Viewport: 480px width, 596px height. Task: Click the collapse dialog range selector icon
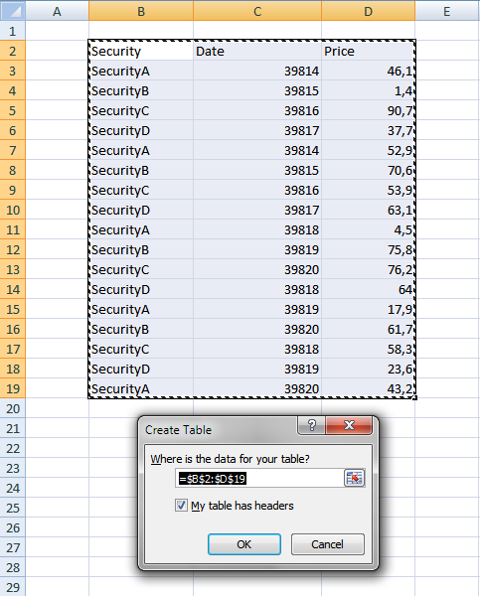point(354,478)
